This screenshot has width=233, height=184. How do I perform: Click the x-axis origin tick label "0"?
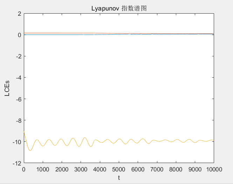(x=24, y=169)
